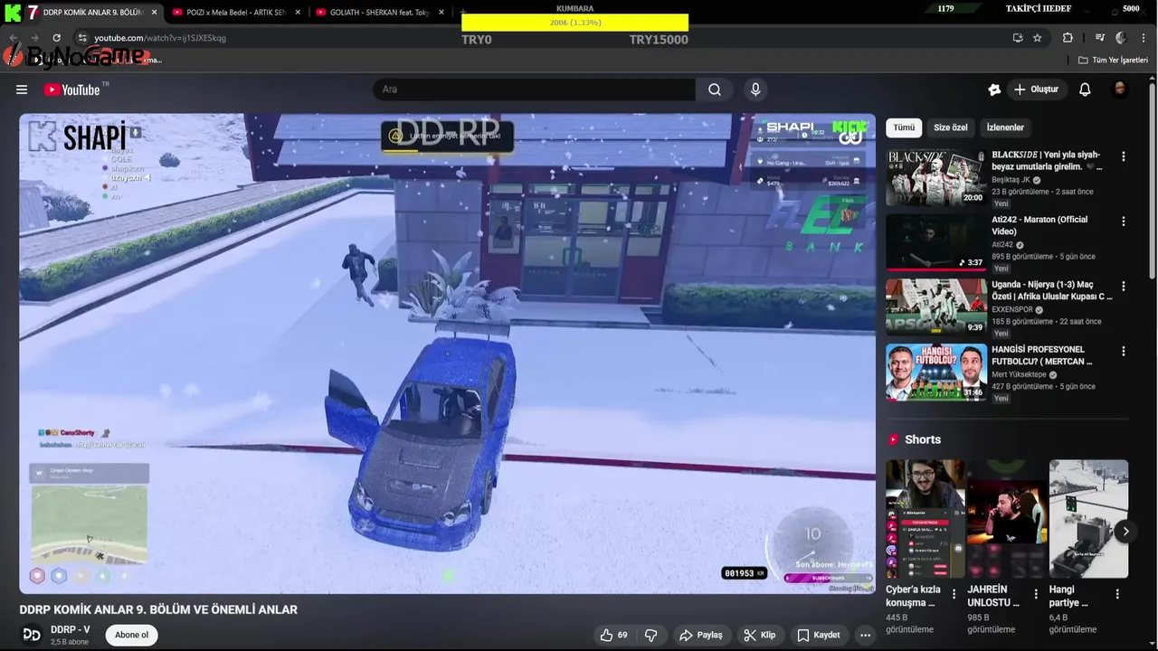Select the İzlenenler filter chip
Viewport: 1158px width, 651px height.
point(1005,127)
